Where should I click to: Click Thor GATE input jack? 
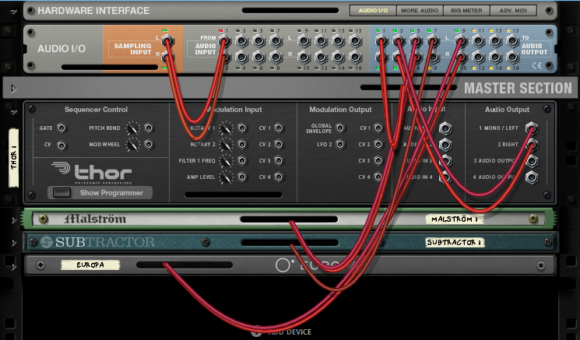tap(62, 128)
